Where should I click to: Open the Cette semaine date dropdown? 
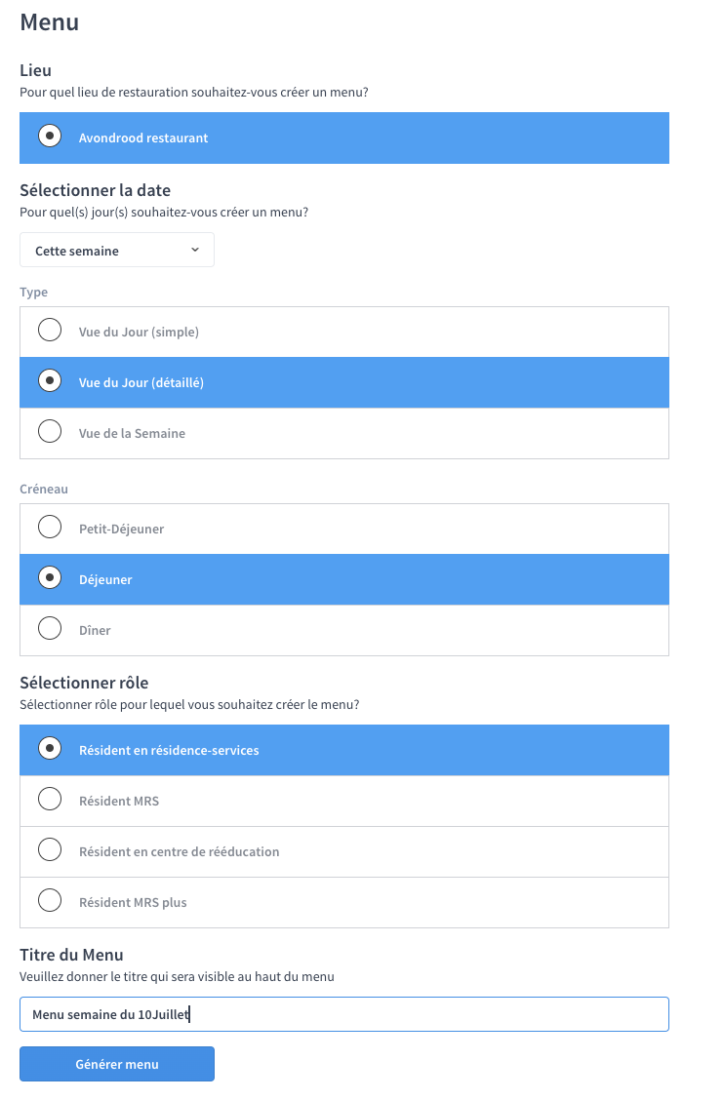point(116,251)
